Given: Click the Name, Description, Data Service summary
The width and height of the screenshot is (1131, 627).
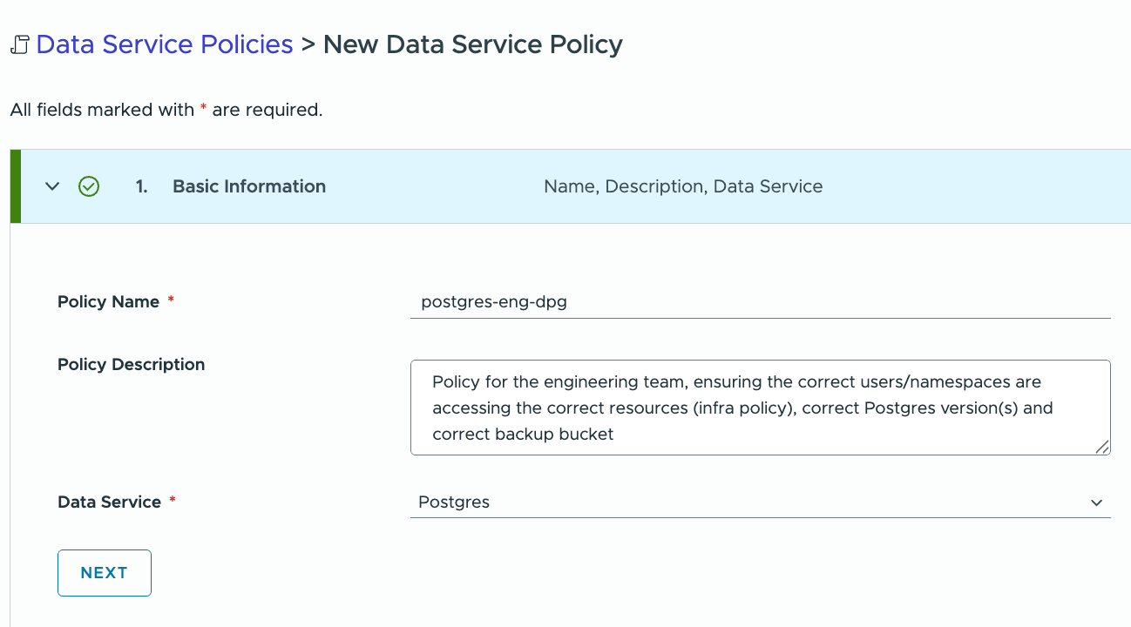Looking at the screenshot, I should point(683,186).
